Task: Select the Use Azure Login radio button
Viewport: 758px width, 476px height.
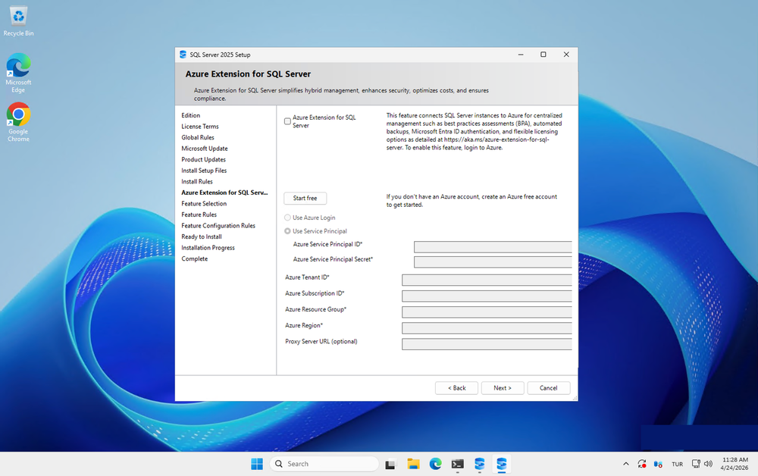Action: pyautogui.click(x=287, y=218)
